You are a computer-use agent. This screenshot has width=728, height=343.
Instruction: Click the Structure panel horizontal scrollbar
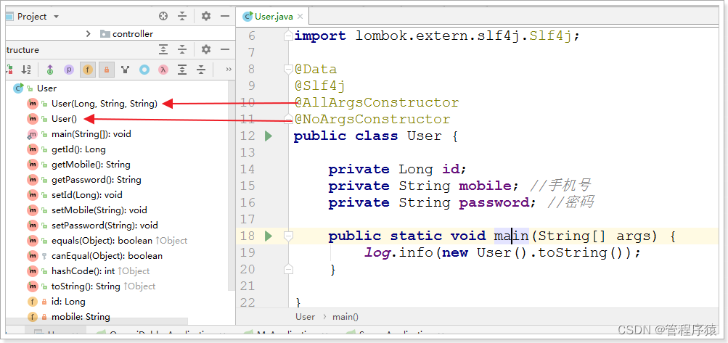click(x=97, y=321)
